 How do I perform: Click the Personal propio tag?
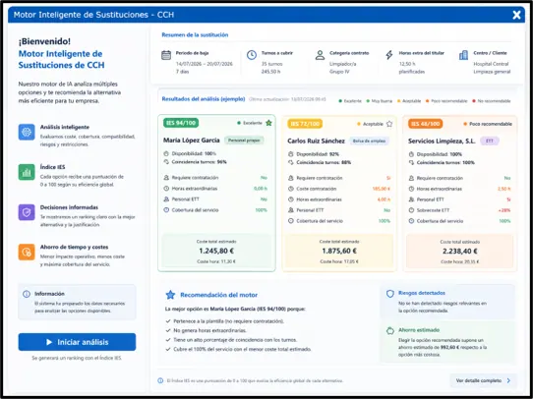(x=244, y=141)
